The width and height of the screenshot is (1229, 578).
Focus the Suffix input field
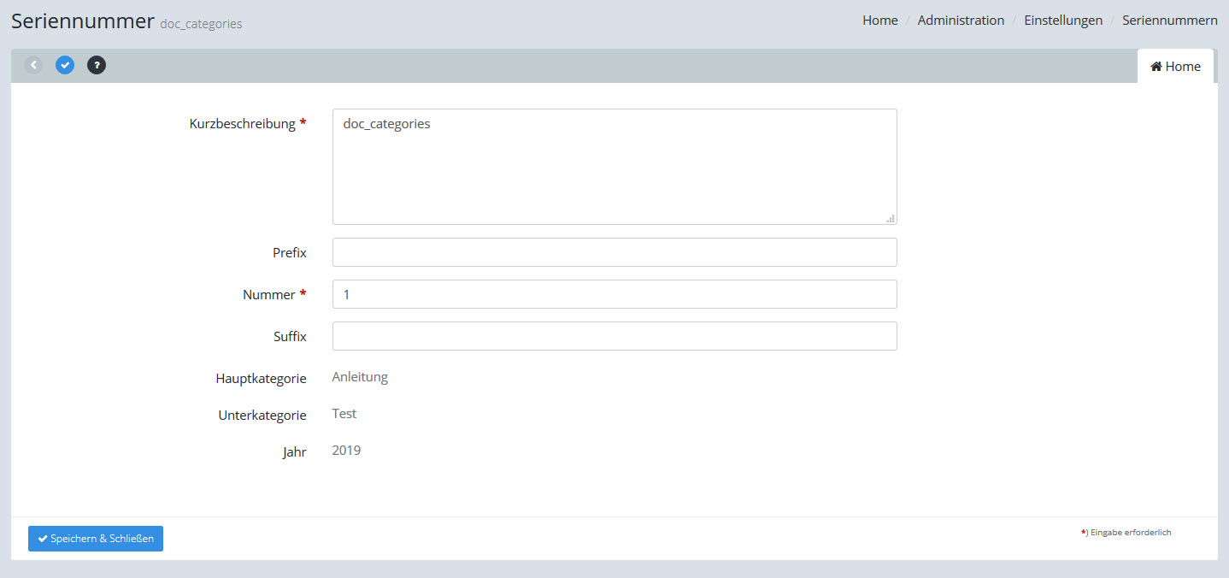click(614, 336)
